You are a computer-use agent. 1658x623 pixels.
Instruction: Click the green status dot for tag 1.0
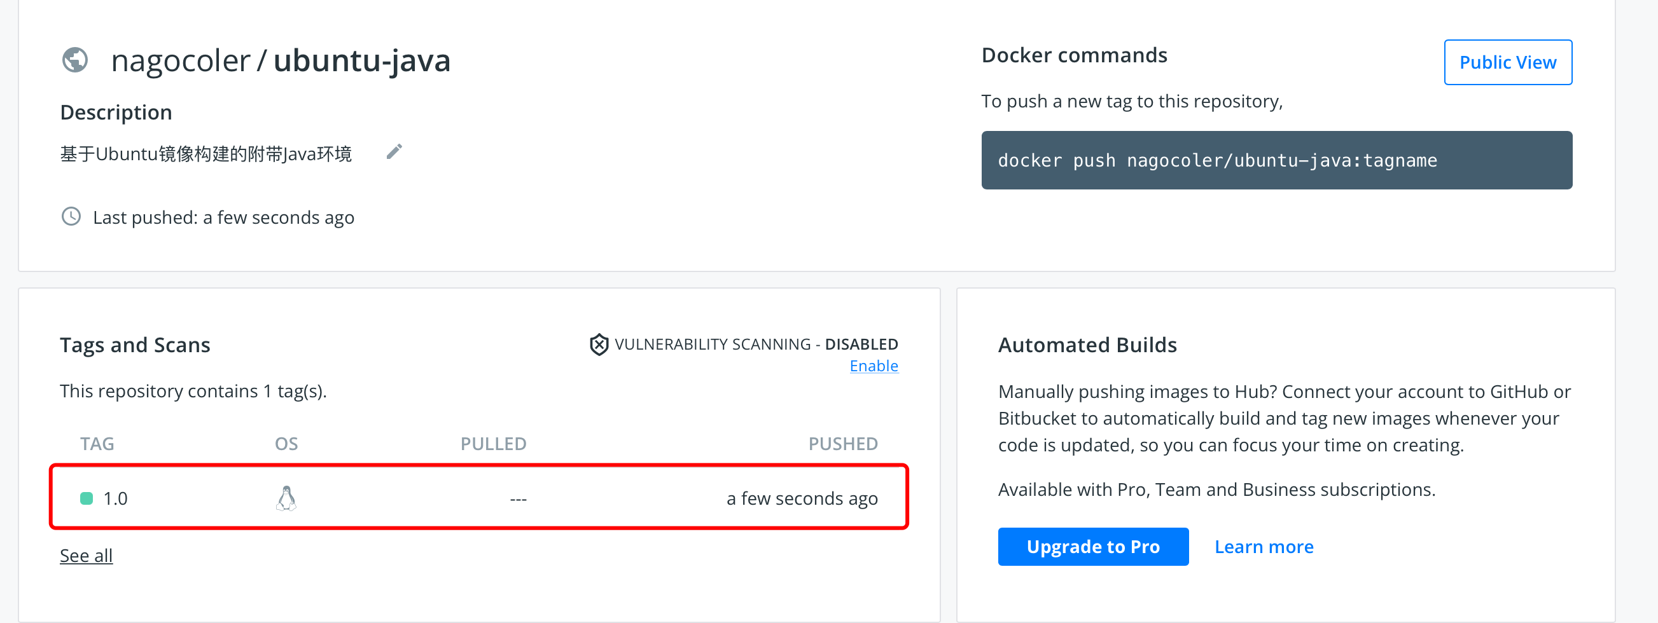pyautogui.click(x=87, y=498)
